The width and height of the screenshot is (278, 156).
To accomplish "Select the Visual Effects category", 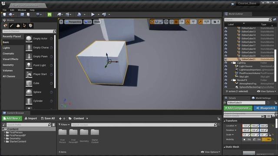I will (x=10, y=59).
